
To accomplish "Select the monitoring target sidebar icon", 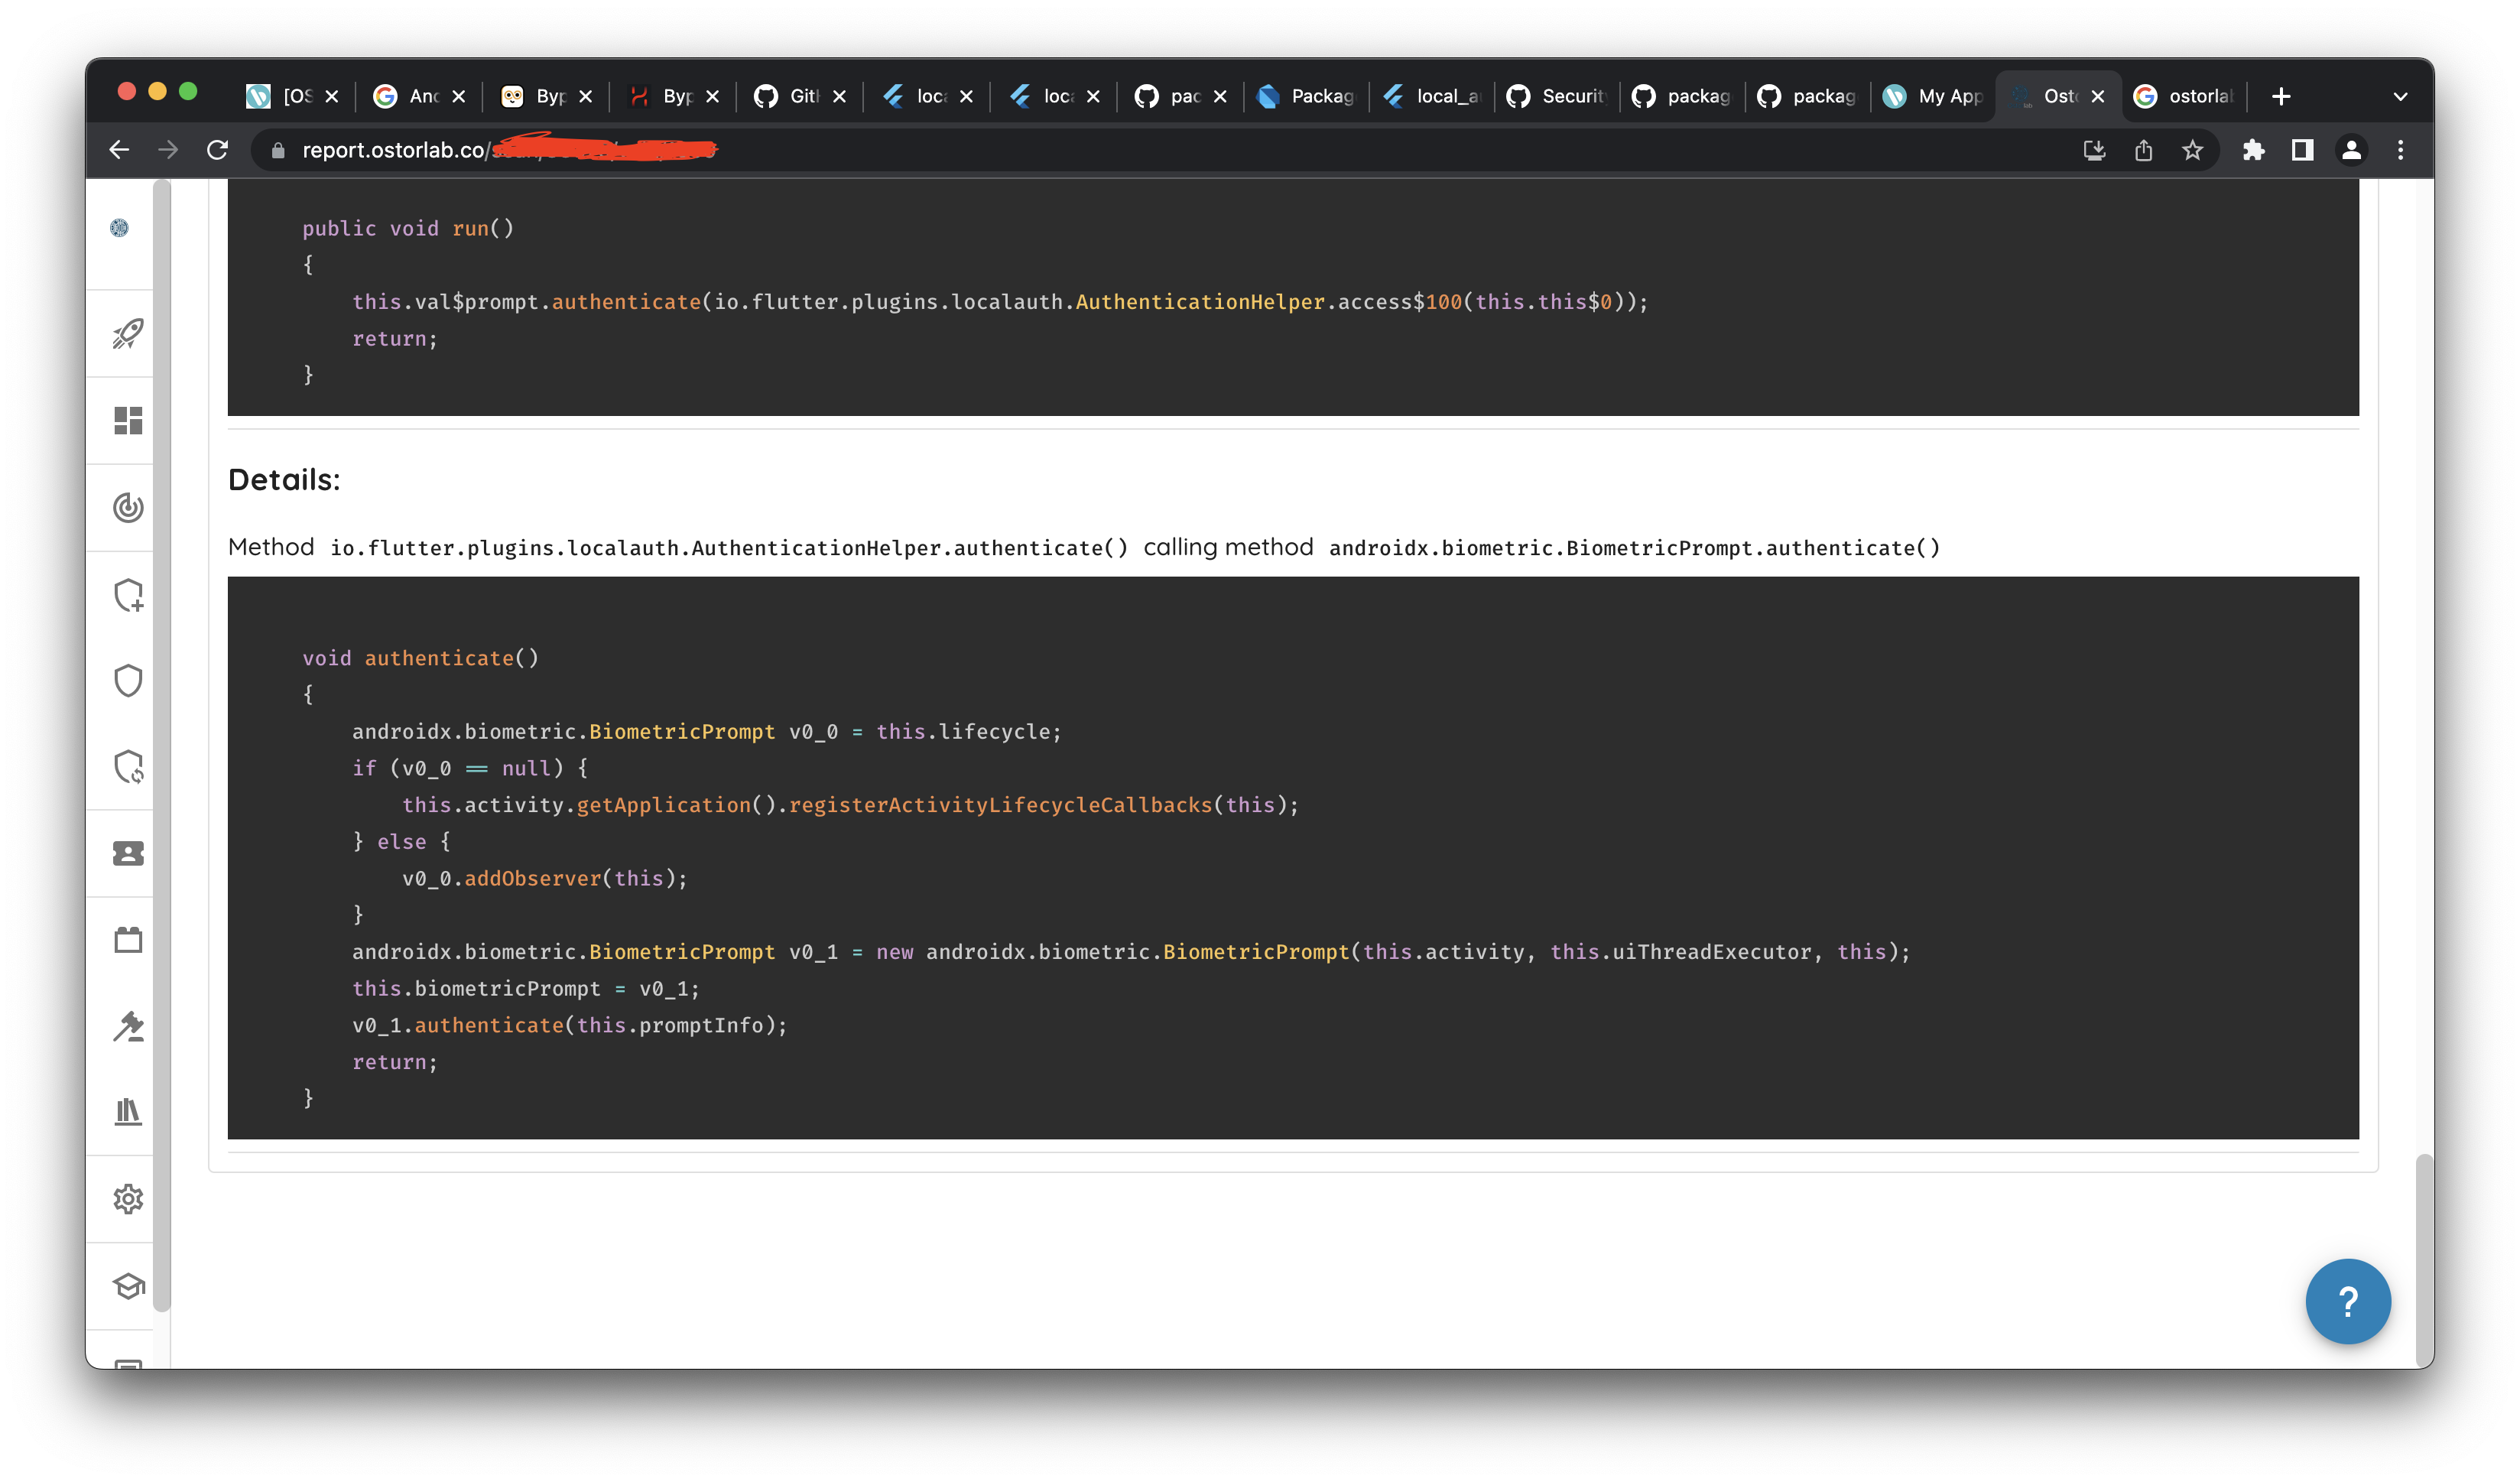I will pyautogui.click(x=128, y=507).
